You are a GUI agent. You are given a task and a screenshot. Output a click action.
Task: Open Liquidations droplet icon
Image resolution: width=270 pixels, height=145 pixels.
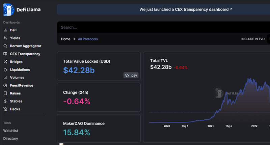pyautogui.click(x=5, y=70)
